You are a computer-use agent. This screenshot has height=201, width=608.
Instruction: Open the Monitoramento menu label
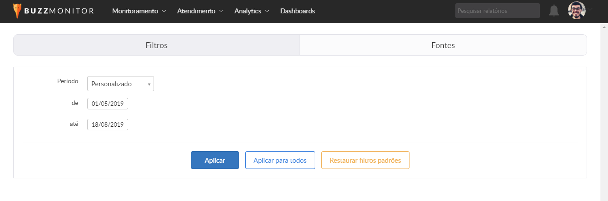click(135, 11)
